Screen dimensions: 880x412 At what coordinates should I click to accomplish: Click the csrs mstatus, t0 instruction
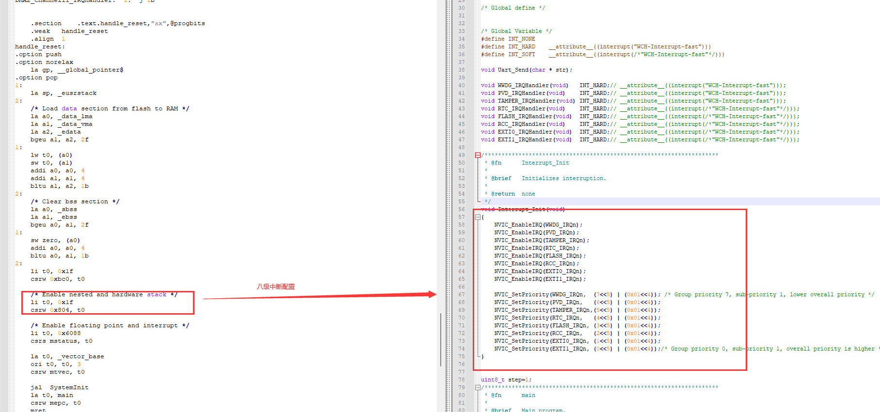(x=61, y=341)
